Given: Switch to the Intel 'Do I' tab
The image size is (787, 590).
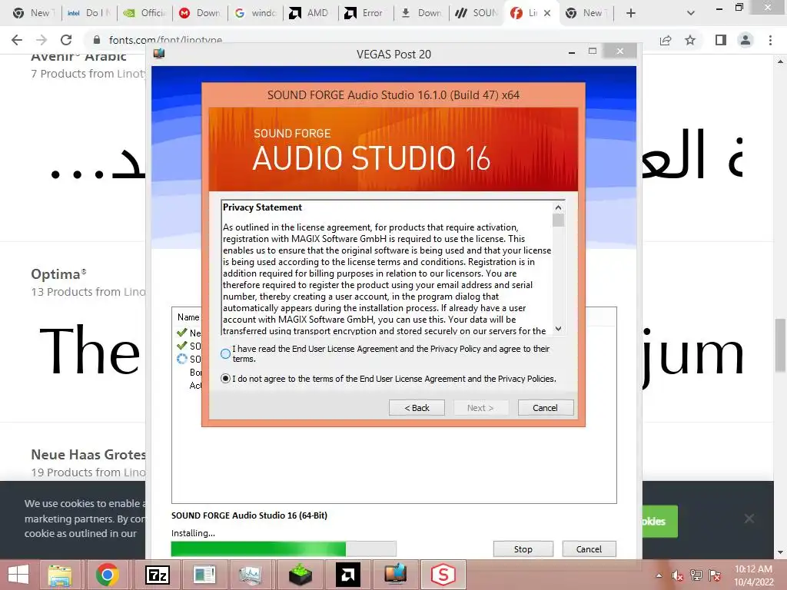Looking at the screenshot, I should tap(89, 13).
